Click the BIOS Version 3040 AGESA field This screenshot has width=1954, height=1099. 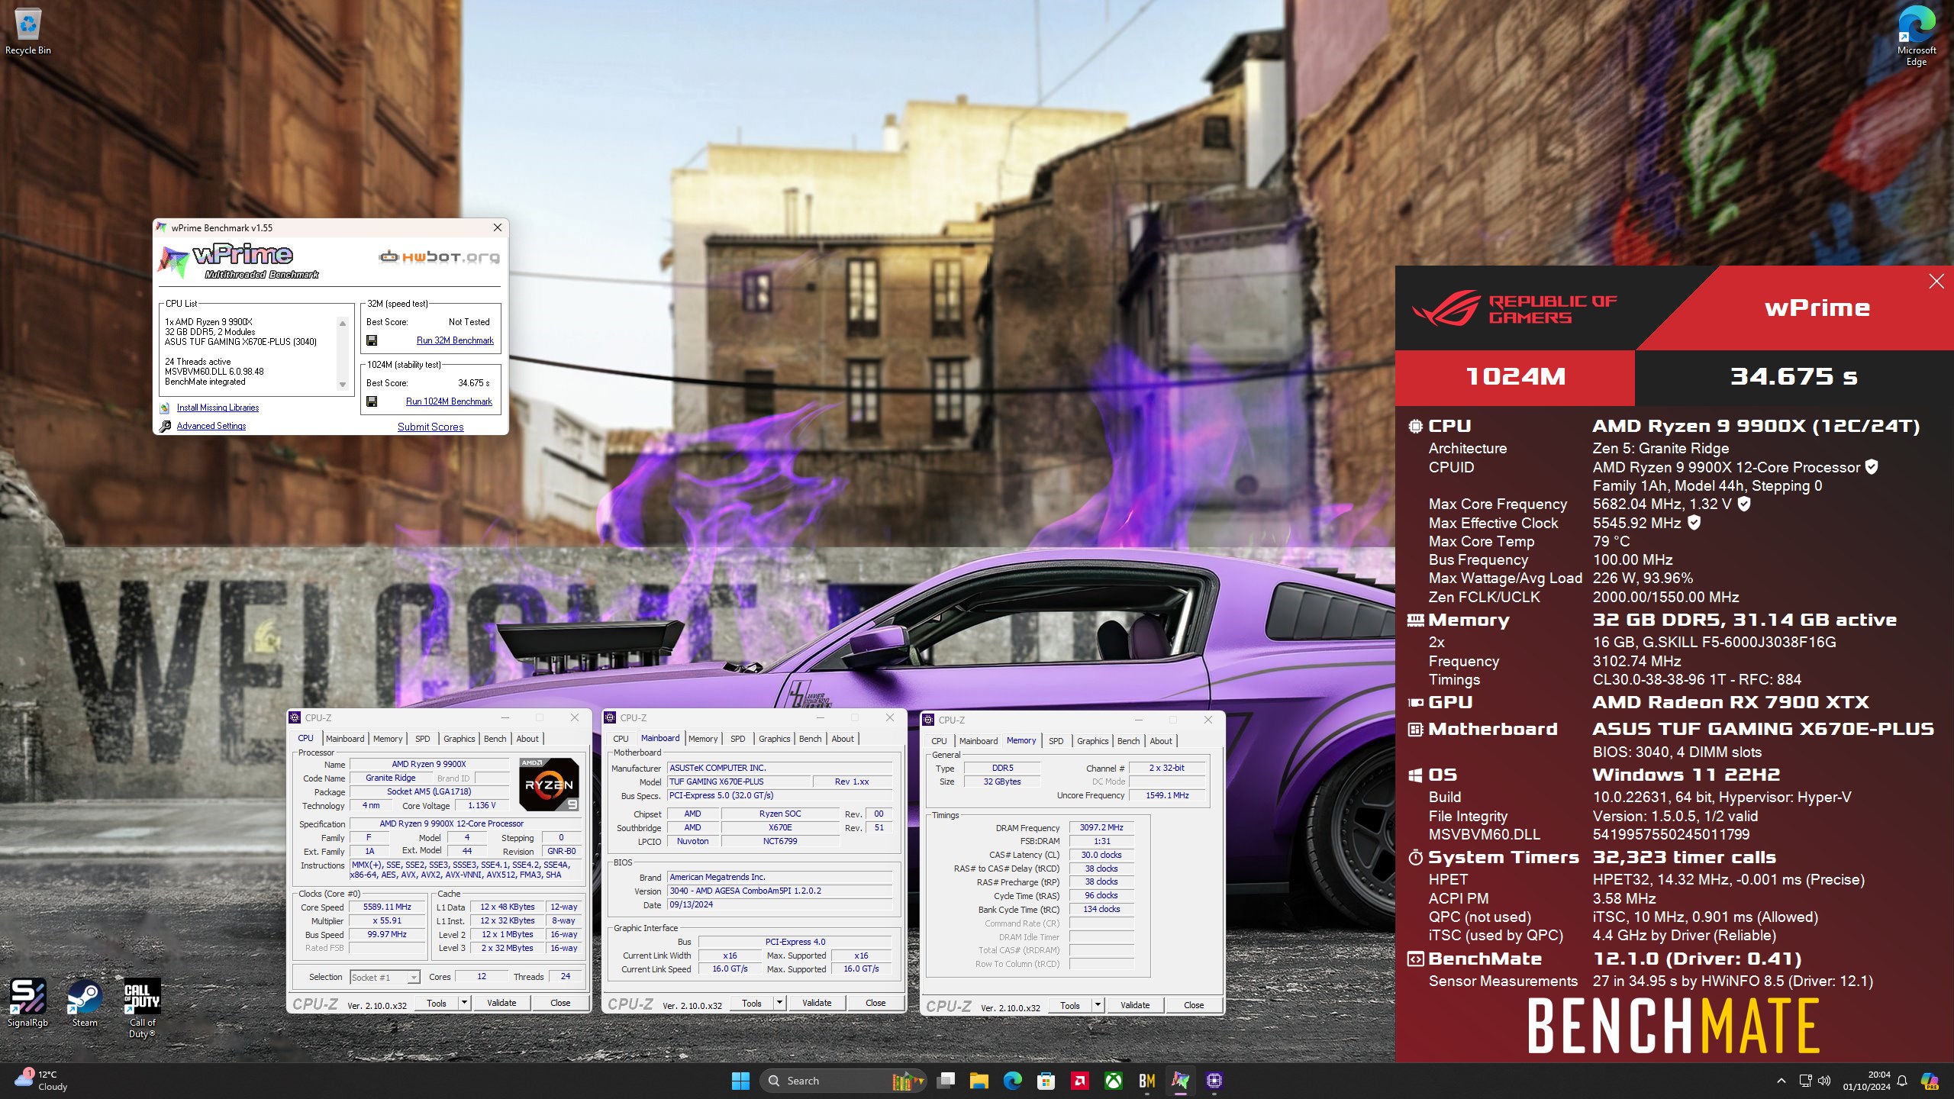coord(779,891)
